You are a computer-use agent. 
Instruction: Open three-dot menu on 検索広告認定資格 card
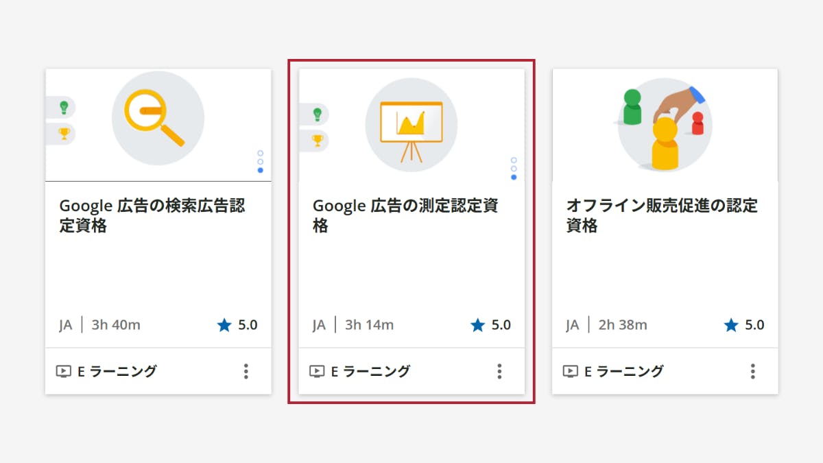point(246,371)
